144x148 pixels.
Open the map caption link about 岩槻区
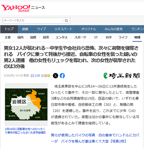point(25,131)
